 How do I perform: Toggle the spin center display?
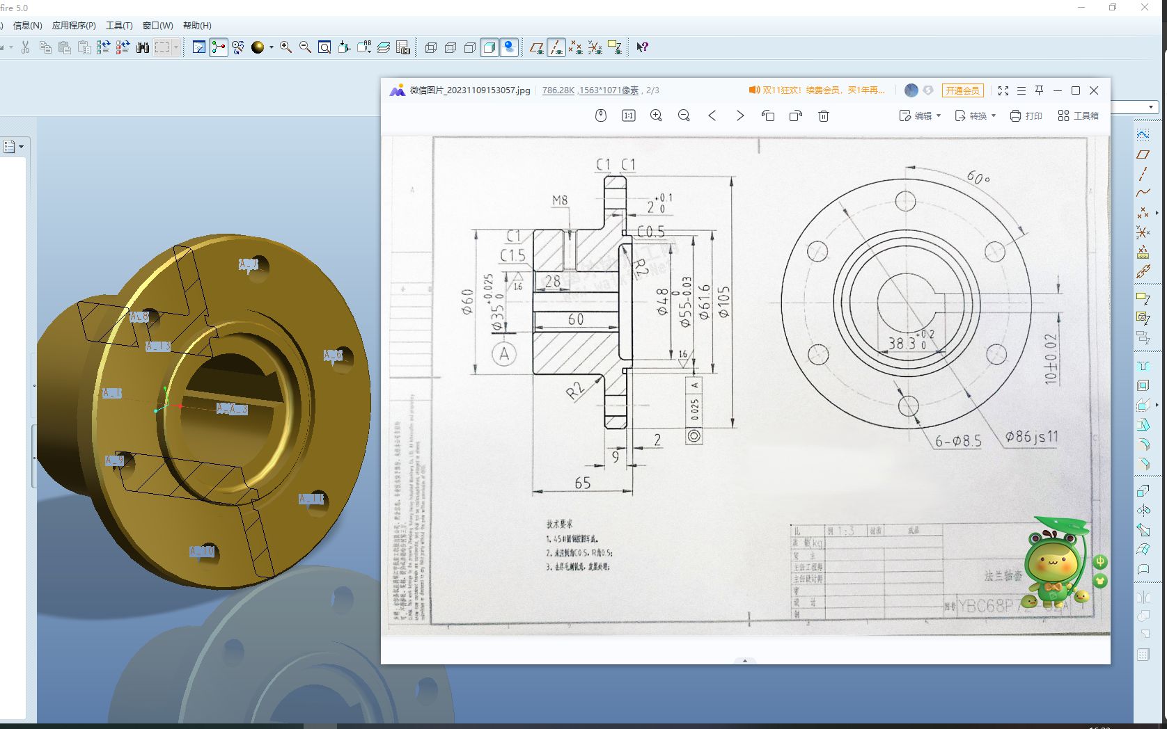coord(219,47)
